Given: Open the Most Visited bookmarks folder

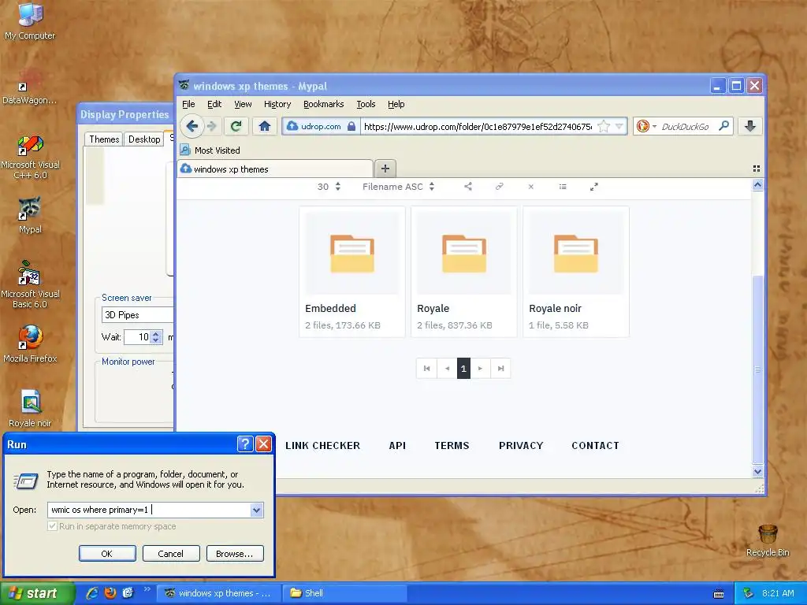Looking at the screenshot, I should click(210, 150).
